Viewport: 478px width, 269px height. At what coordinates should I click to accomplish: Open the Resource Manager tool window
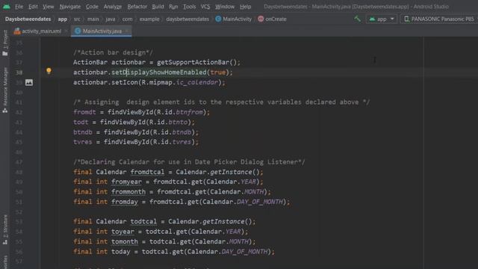[5, 90]
